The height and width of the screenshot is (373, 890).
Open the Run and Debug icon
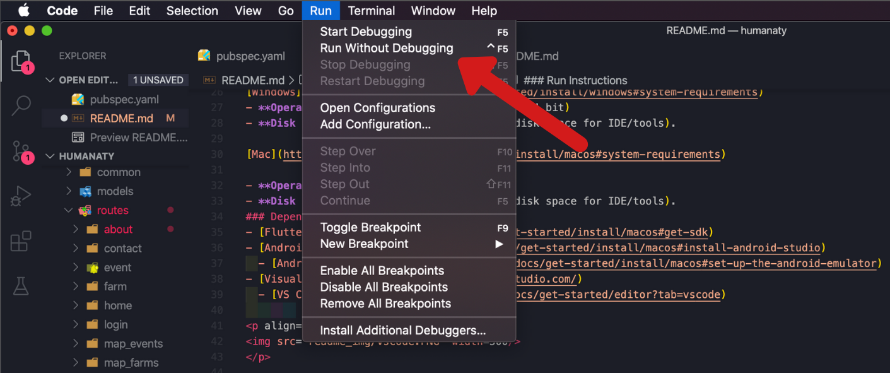coord(21,196)
